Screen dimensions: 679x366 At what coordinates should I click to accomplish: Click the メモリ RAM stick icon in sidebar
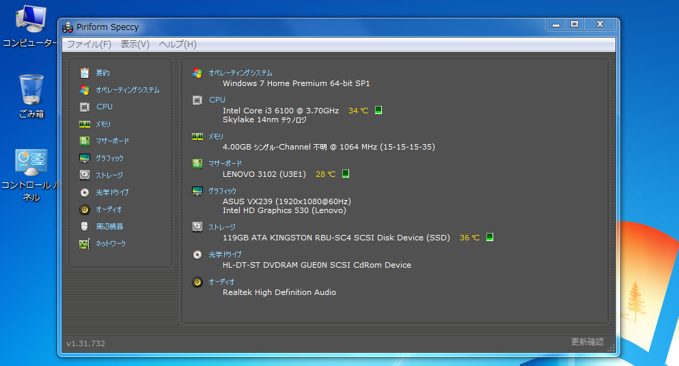85,124
